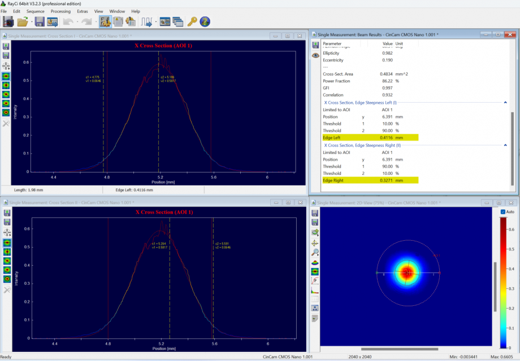Image resolution: width=520 pixels, height=361 pixels.
Task: Open the Extras menu
Action: (82, 11)
